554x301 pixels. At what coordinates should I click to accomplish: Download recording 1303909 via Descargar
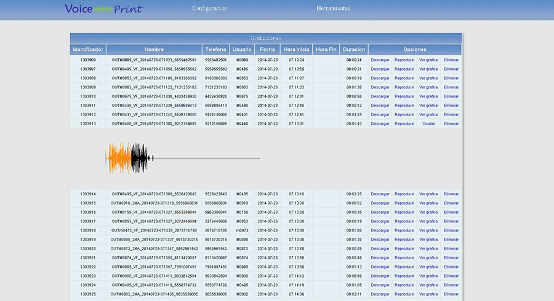380,87
